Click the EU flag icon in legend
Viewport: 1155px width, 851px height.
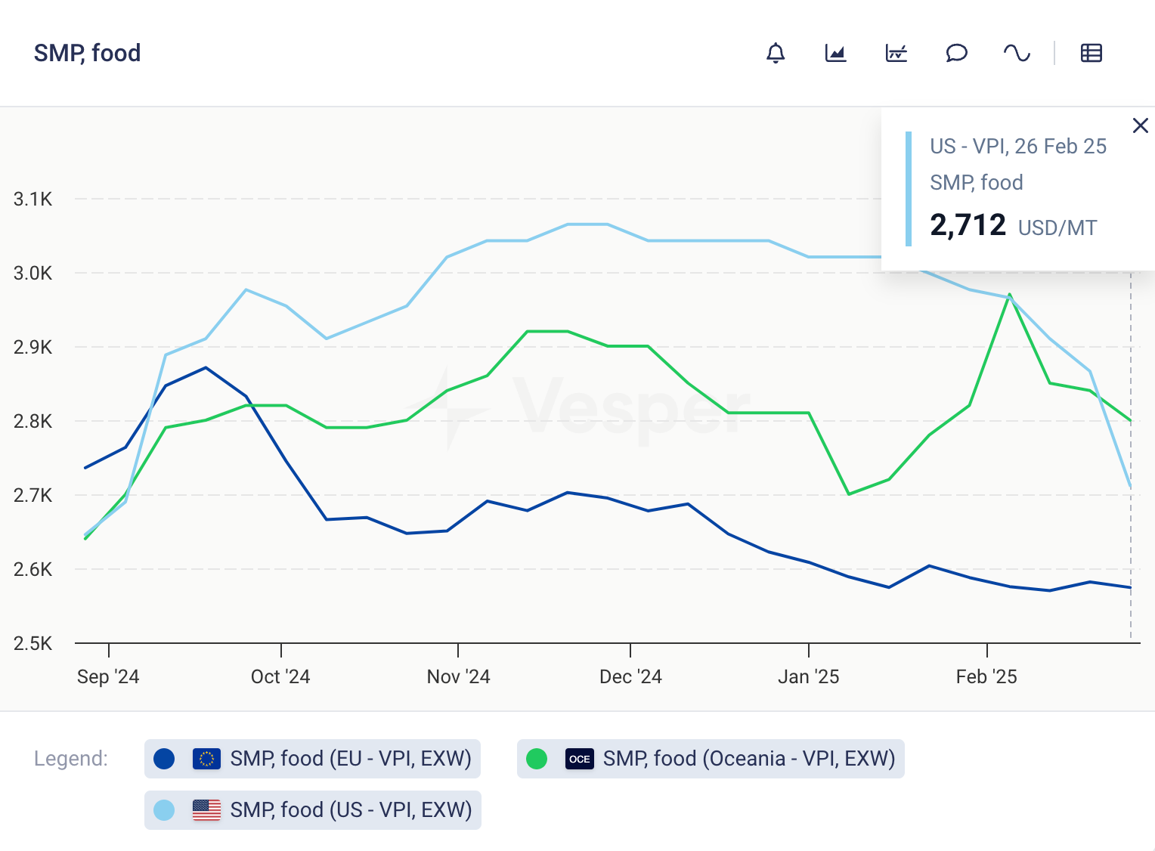click(206, 759)
